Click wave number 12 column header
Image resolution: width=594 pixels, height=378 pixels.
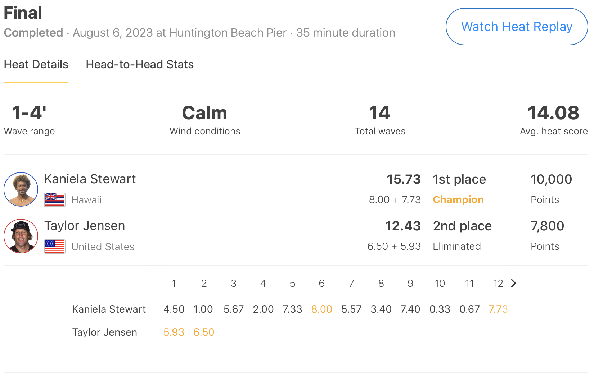point(498,283)
